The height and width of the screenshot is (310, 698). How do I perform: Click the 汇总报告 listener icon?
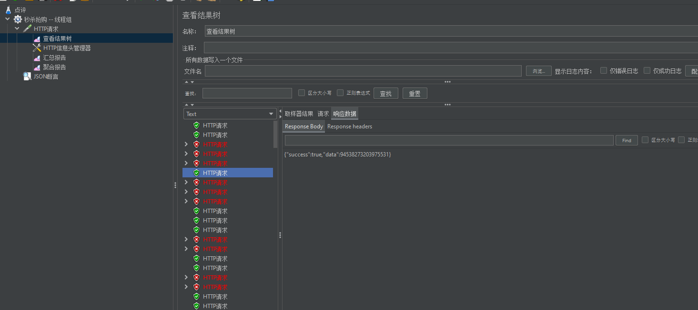tap(37, 58)
